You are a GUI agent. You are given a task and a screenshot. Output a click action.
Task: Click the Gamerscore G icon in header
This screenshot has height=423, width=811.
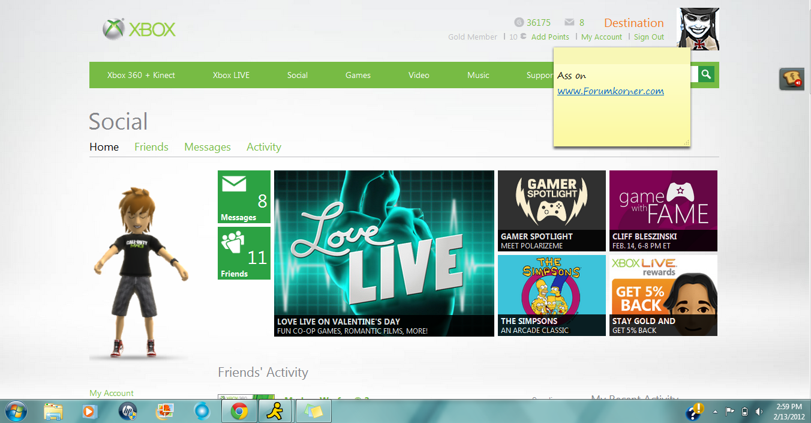point(519,23)
